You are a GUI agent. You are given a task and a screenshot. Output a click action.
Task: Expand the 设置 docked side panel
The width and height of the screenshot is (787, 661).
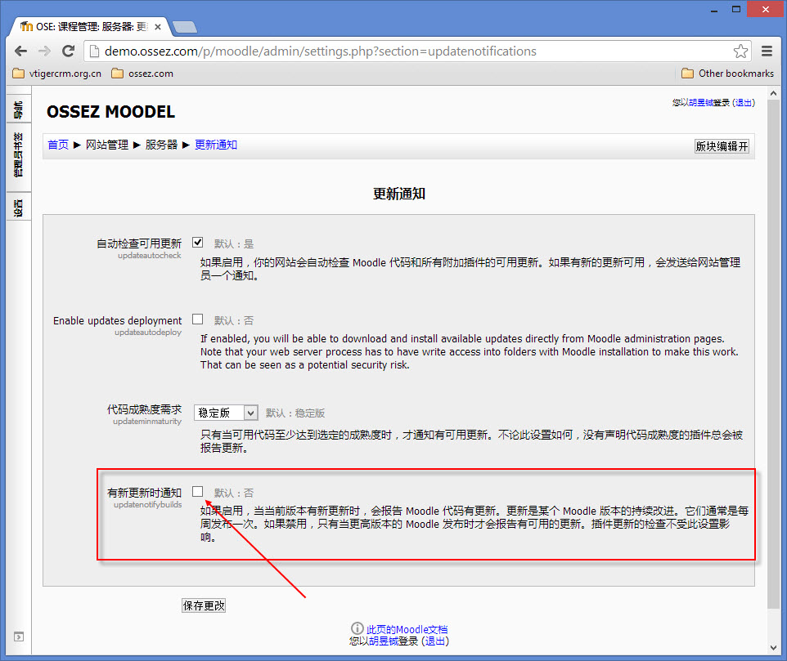click(19, 207)
